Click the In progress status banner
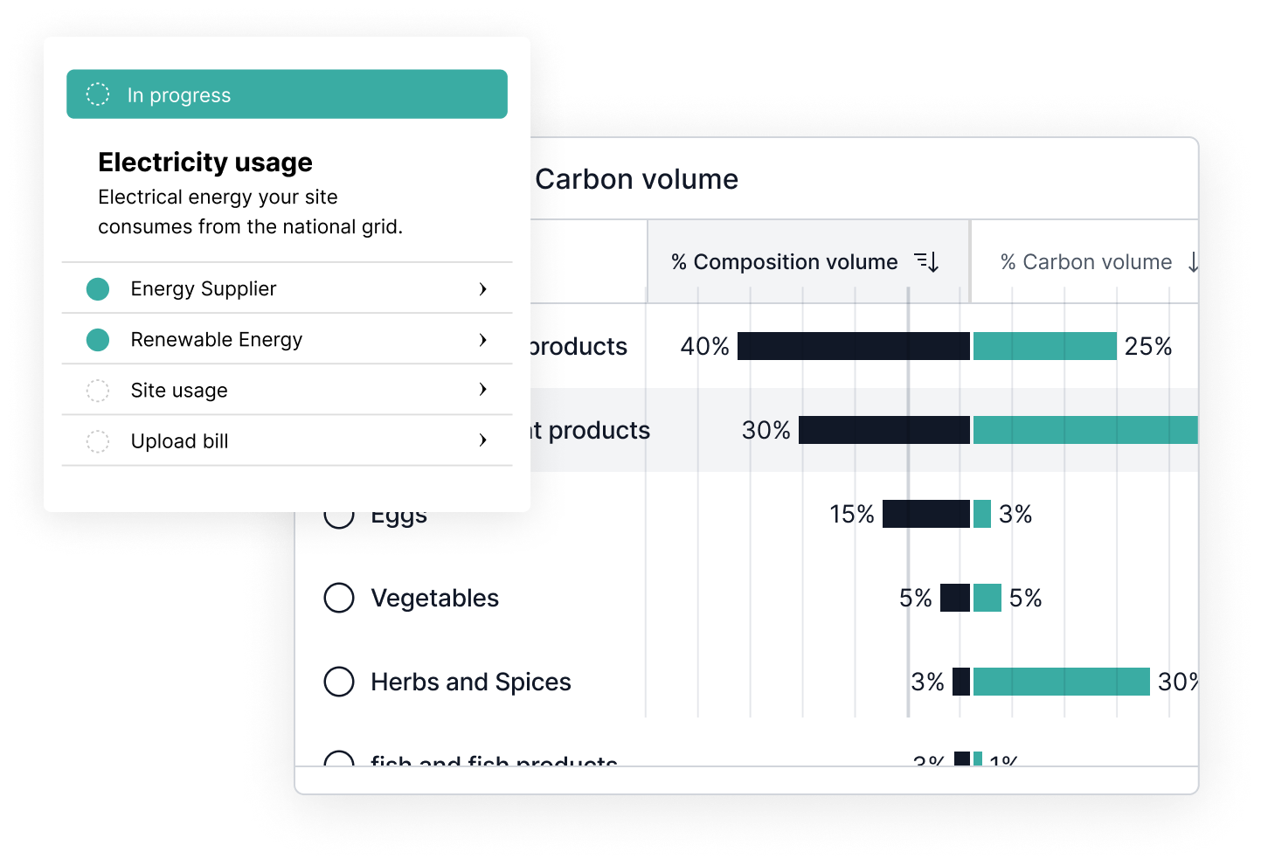 (287, 94)
